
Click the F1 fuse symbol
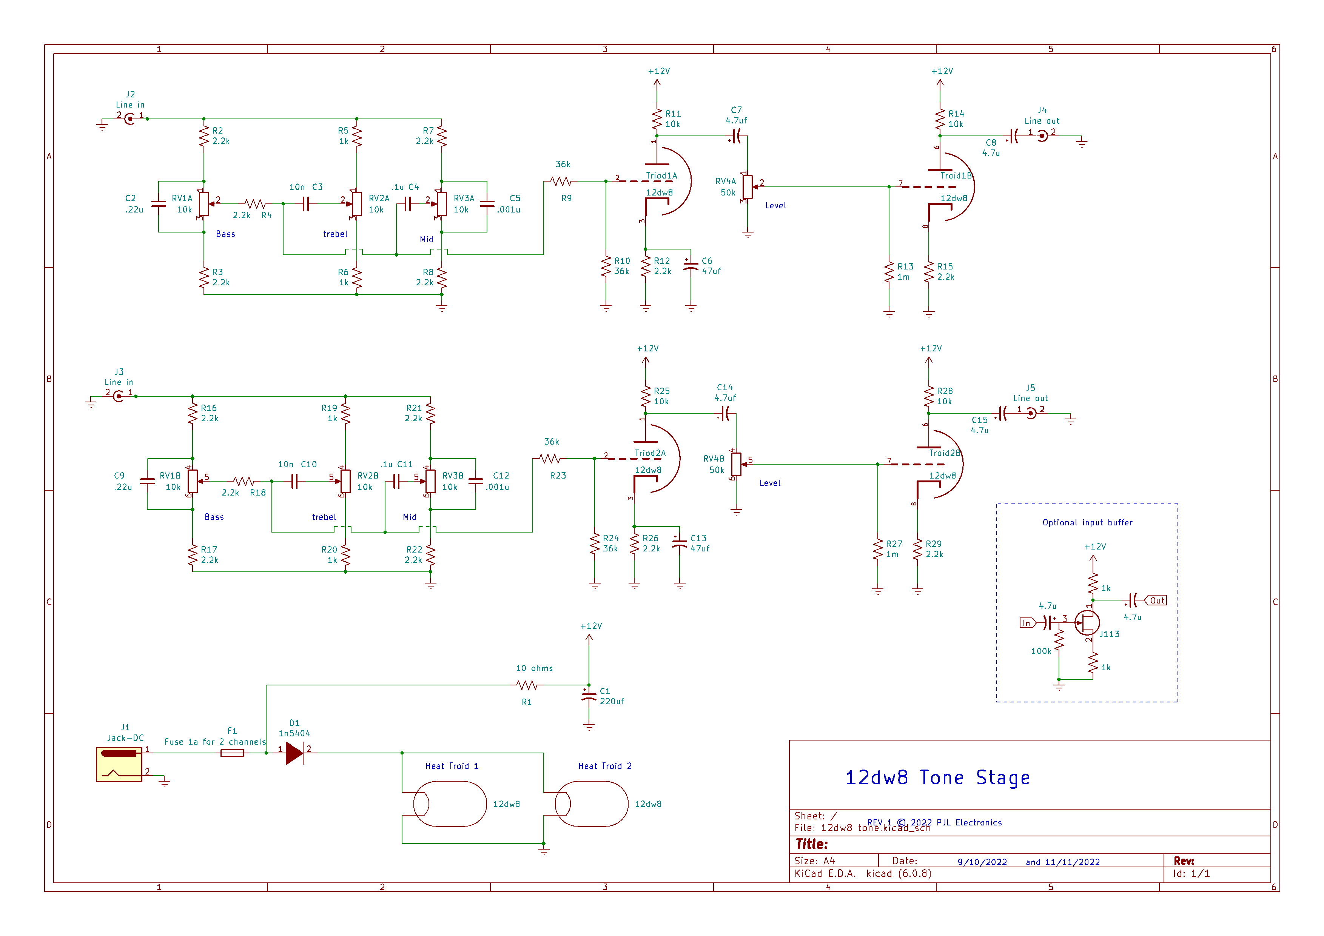coord(232,753)
